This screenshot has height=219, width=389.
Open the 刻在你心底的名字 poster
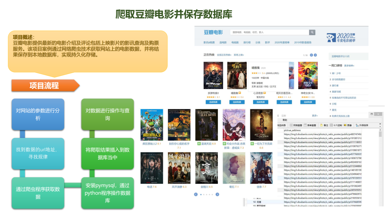pos(179,125)
